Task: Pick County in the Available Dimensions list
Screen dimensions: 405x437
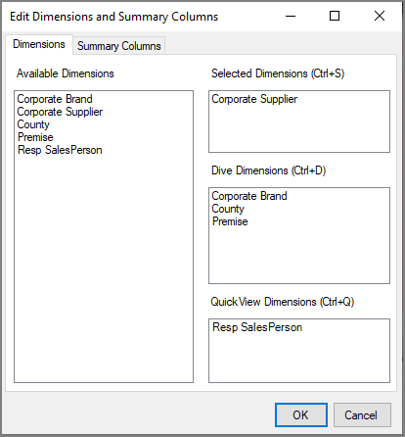Action: (33, 124)
